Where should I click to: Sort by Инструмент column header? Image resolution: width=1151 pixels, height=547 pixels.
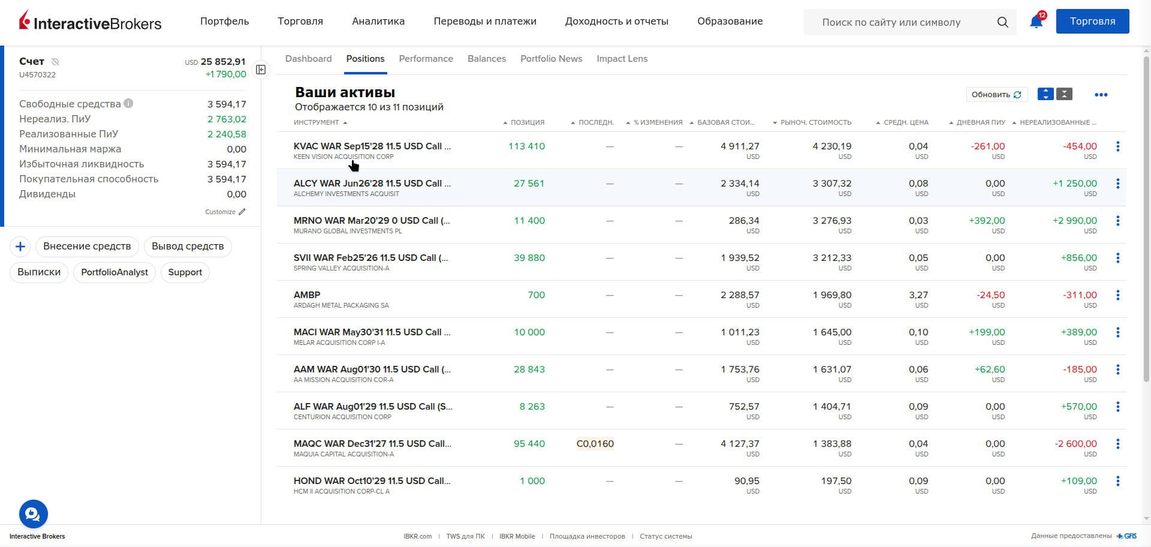317,122
